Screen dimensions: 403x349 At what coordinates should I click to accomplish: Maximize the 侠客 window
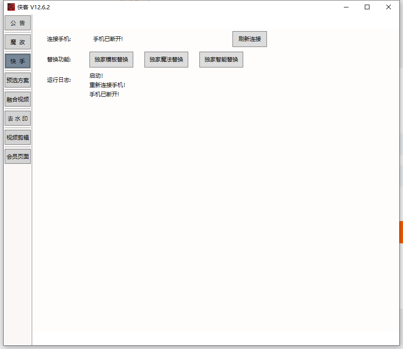(367, 7)
